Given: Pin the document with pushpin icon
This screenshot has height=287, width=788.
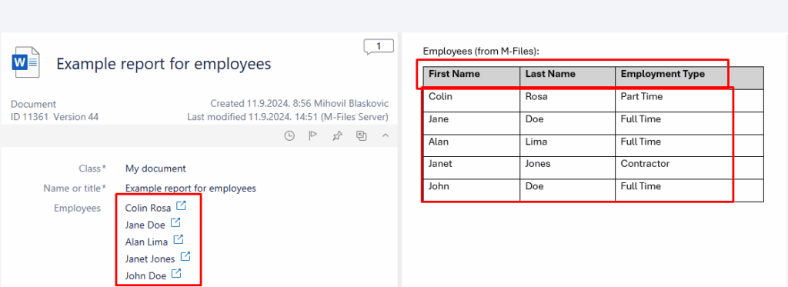Looking at the screenshot, I should click(337, 135).
